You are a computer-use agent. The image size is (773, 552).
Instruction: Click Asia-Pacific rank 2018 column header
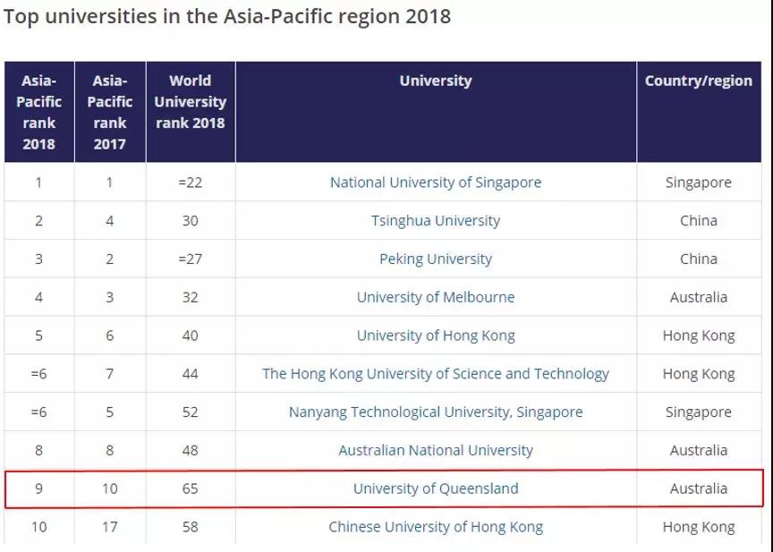coord(38,112)
